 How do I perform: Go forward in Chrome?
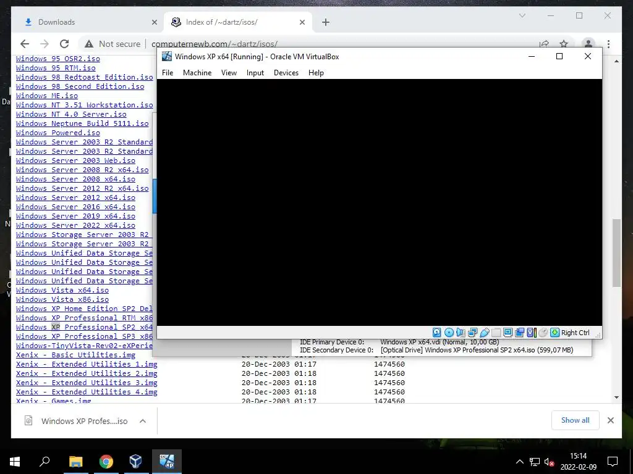pyautogui.click(x=45, y=44)
